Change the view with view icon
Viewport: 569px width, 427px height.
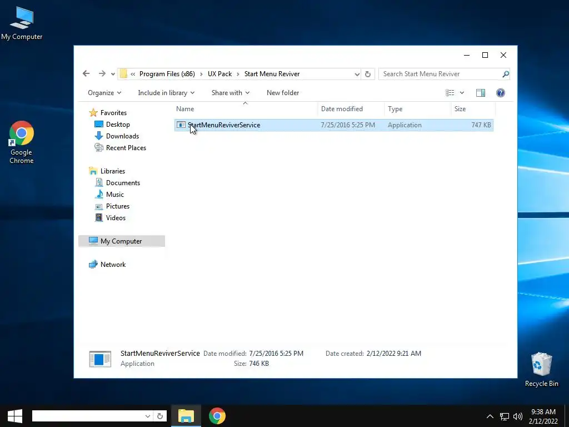coord(450,93)
